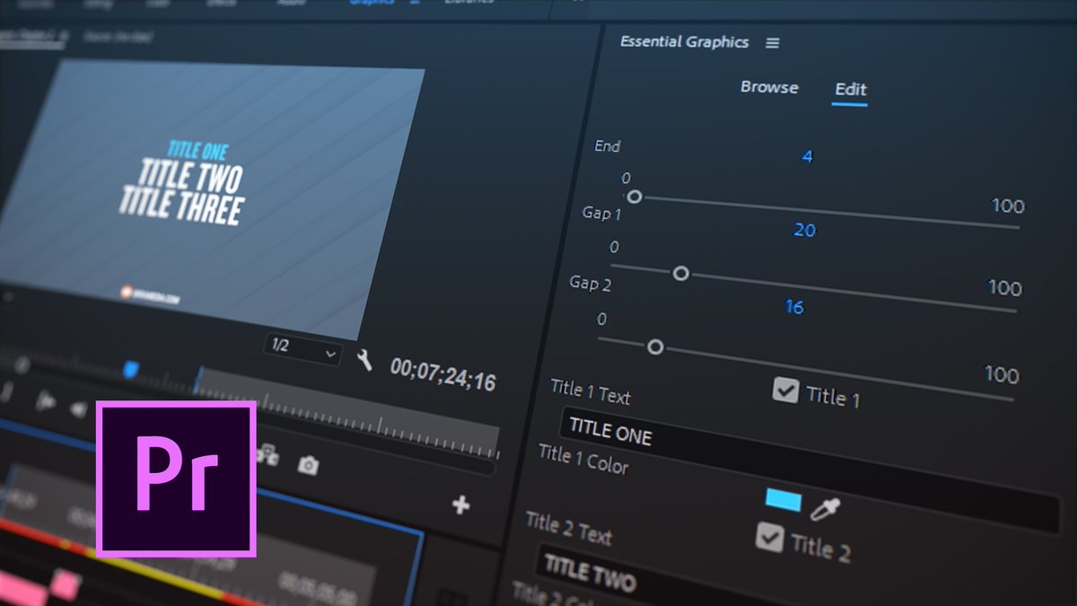Screen dimensions: 1077x606
Task: Toggle Title 1 visibility off
Action: (788, 390)
